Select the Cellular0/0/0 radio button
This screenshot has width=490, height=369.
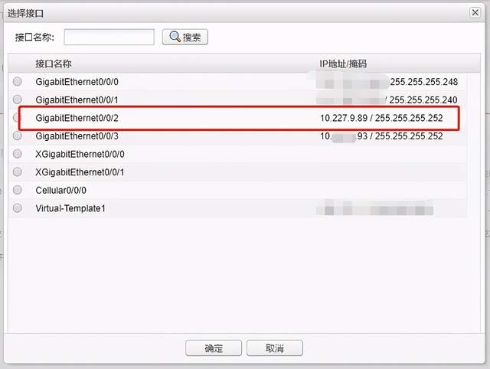click(18, 190)
